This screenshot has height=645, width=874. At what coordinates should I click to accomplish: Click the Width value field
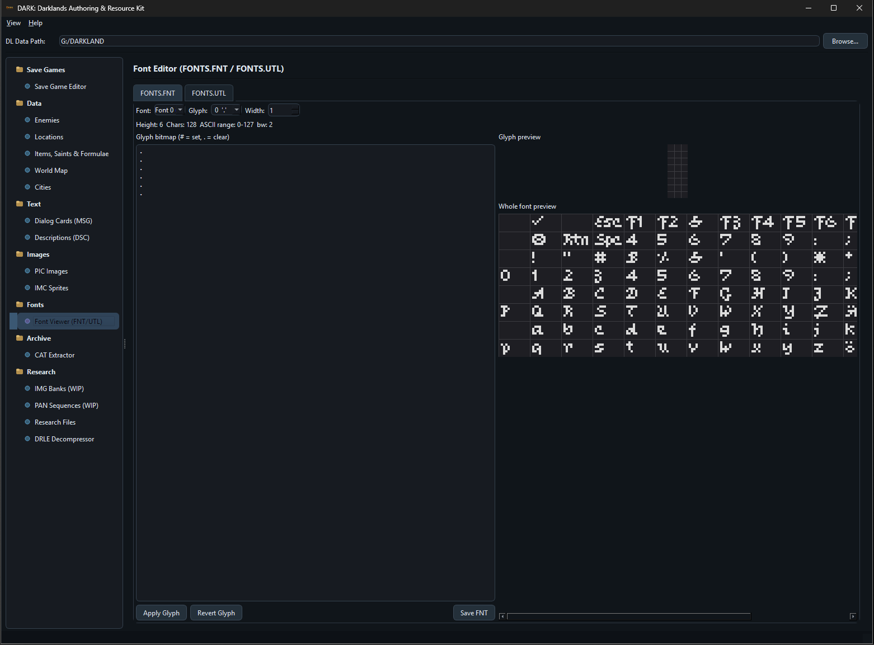(x=284, y=111)
